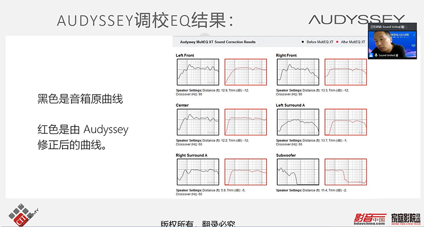Click the '正在讲话: Sound United' speaking banner
Image resolution: width=424 pixels, height=227 pixels.
click(387, 27)
